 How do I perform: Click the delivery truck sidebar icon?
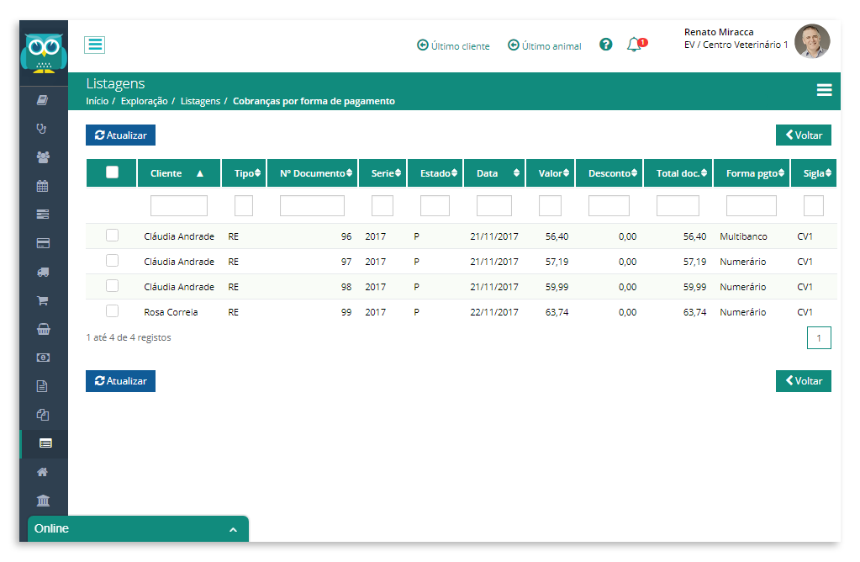tap(42, 272)
